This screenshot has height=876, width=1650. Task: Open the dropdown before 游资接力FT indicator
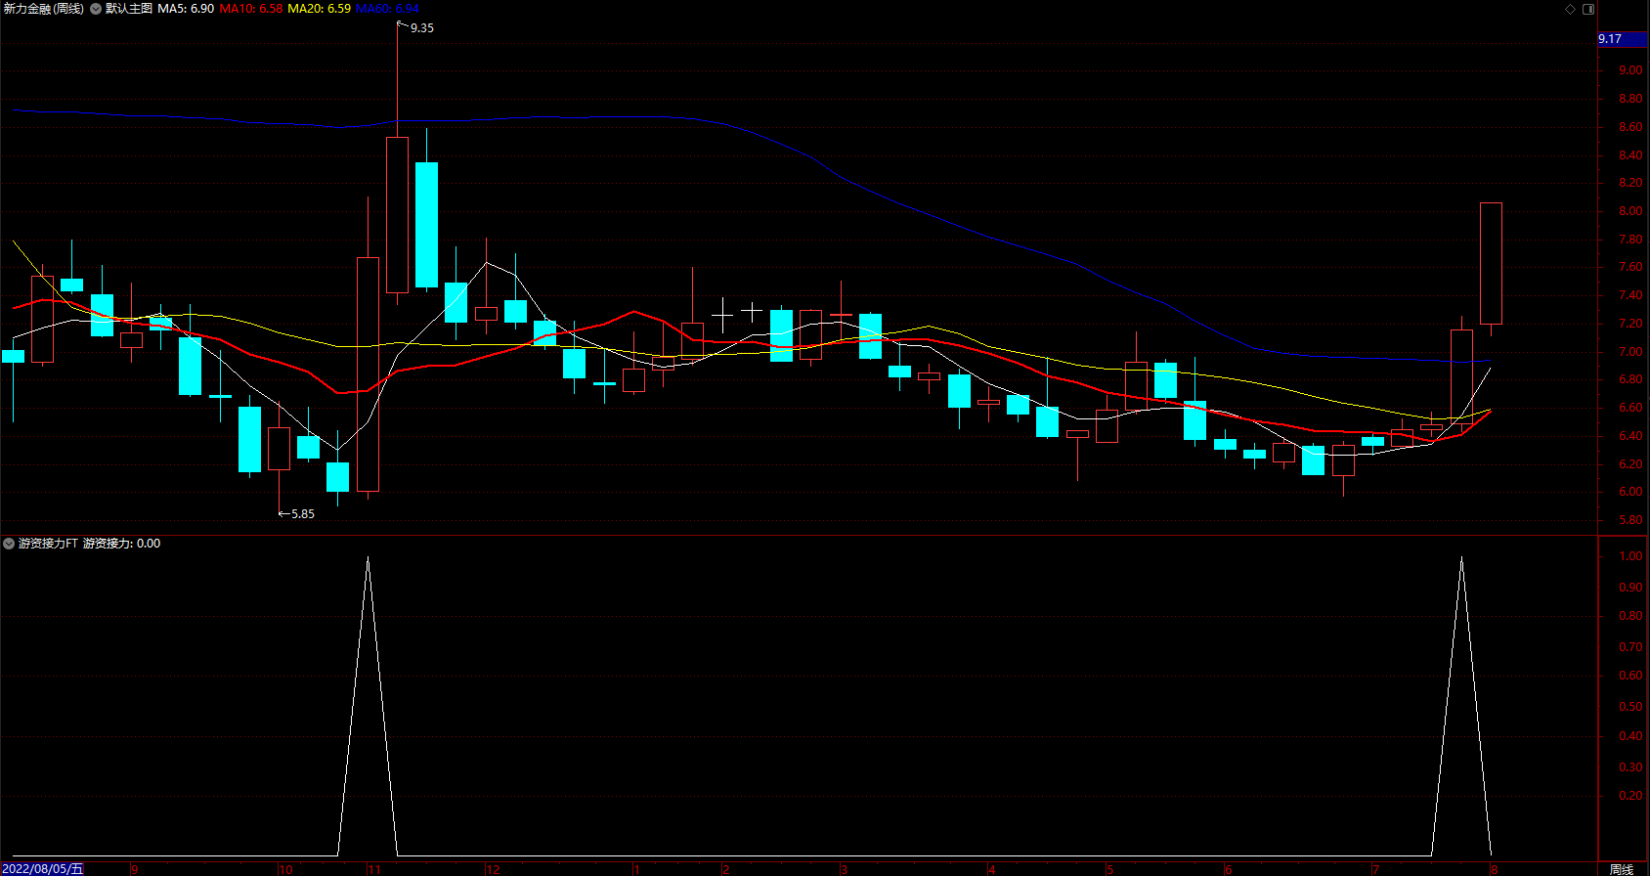(9, 544)
